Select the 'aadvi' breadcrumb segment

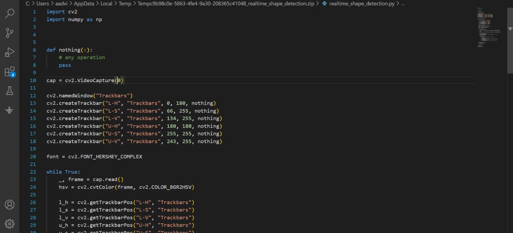(61, 4)
